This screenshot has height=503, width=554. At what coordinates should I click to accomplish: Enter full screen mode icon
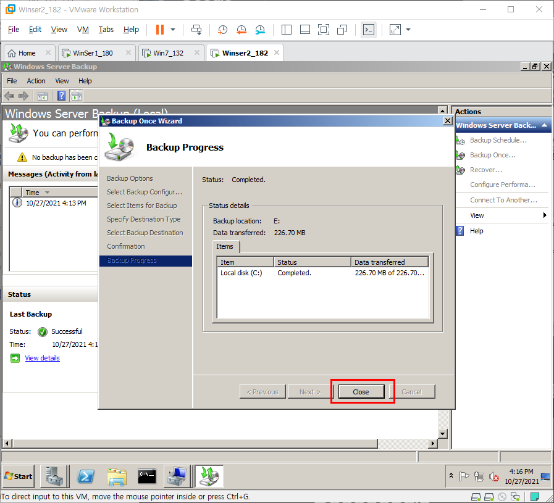click(323, 30)
